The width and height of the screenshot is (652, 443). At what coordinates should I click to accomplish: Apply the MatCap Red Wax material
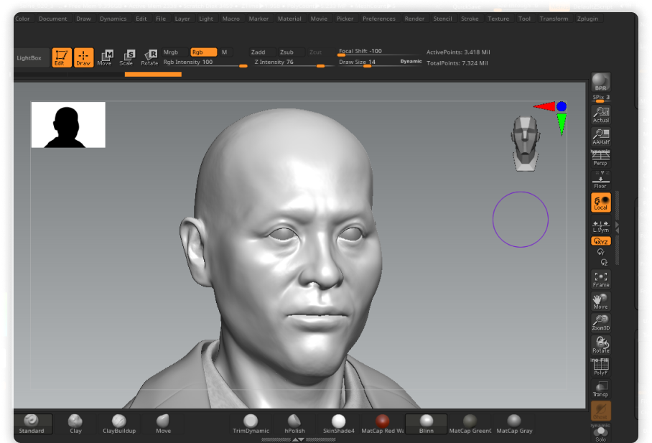pyautogui.click(x=382, y=424)
